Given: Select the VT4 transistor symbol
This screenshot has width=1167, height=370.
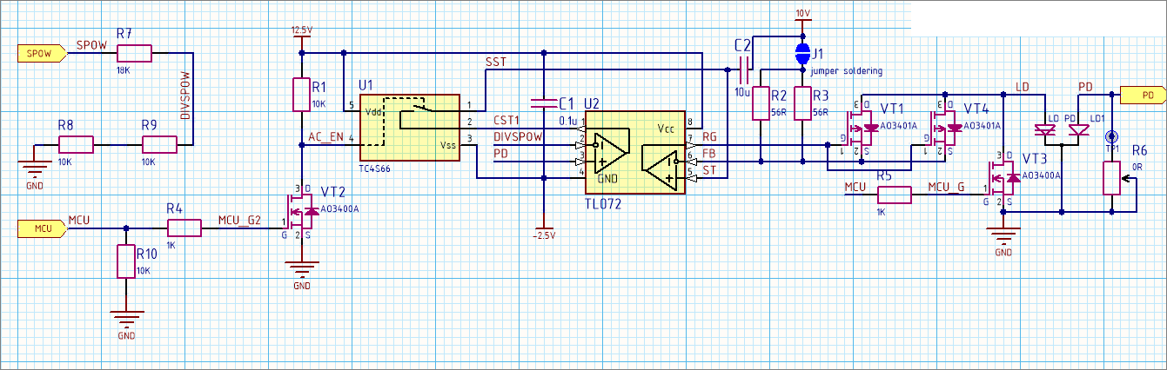Looking at the screenshot, I should pos(946,129).
